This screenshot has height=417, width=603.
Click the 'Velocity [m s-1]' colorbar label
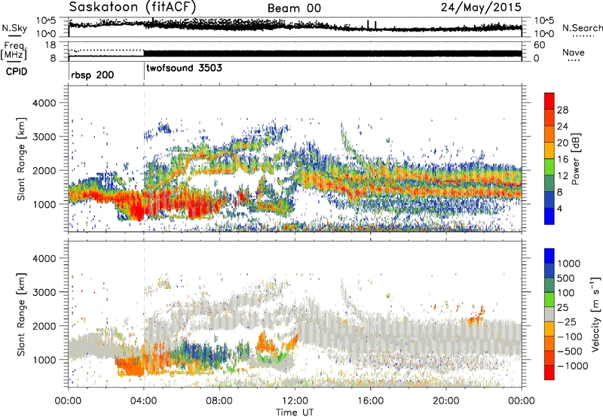point(595,314)
